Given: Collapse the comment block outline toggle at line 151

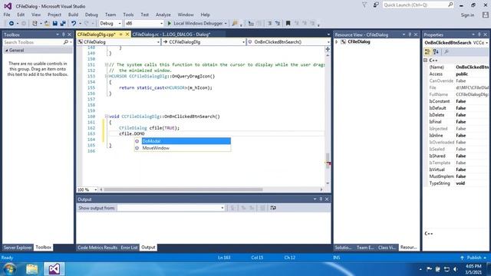Looking at the screenshot, I should [107, 64].
